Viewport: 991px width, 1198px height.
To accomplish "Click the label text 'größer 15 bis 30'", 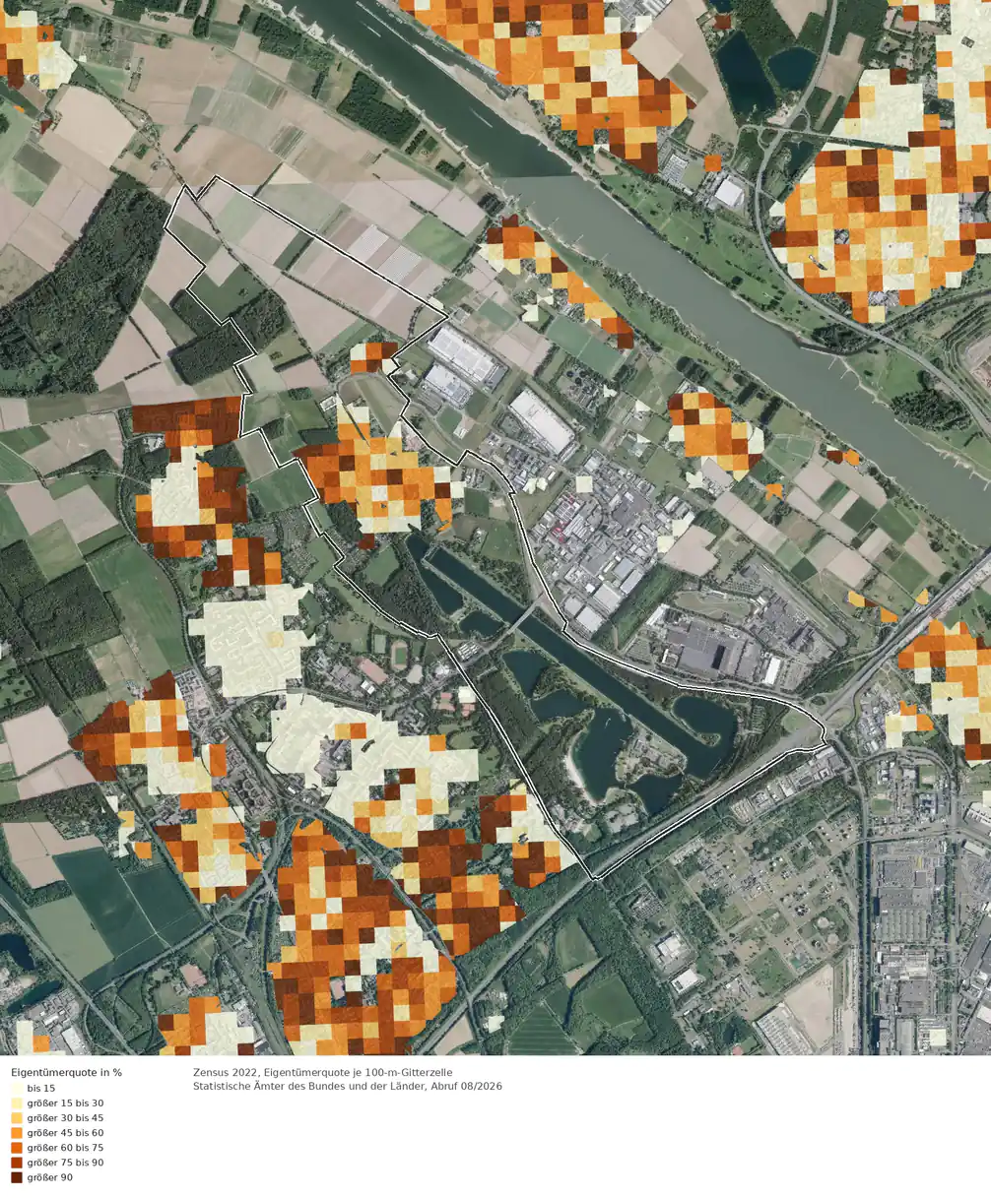I will pyautogui.click(x=65, y=1103).
